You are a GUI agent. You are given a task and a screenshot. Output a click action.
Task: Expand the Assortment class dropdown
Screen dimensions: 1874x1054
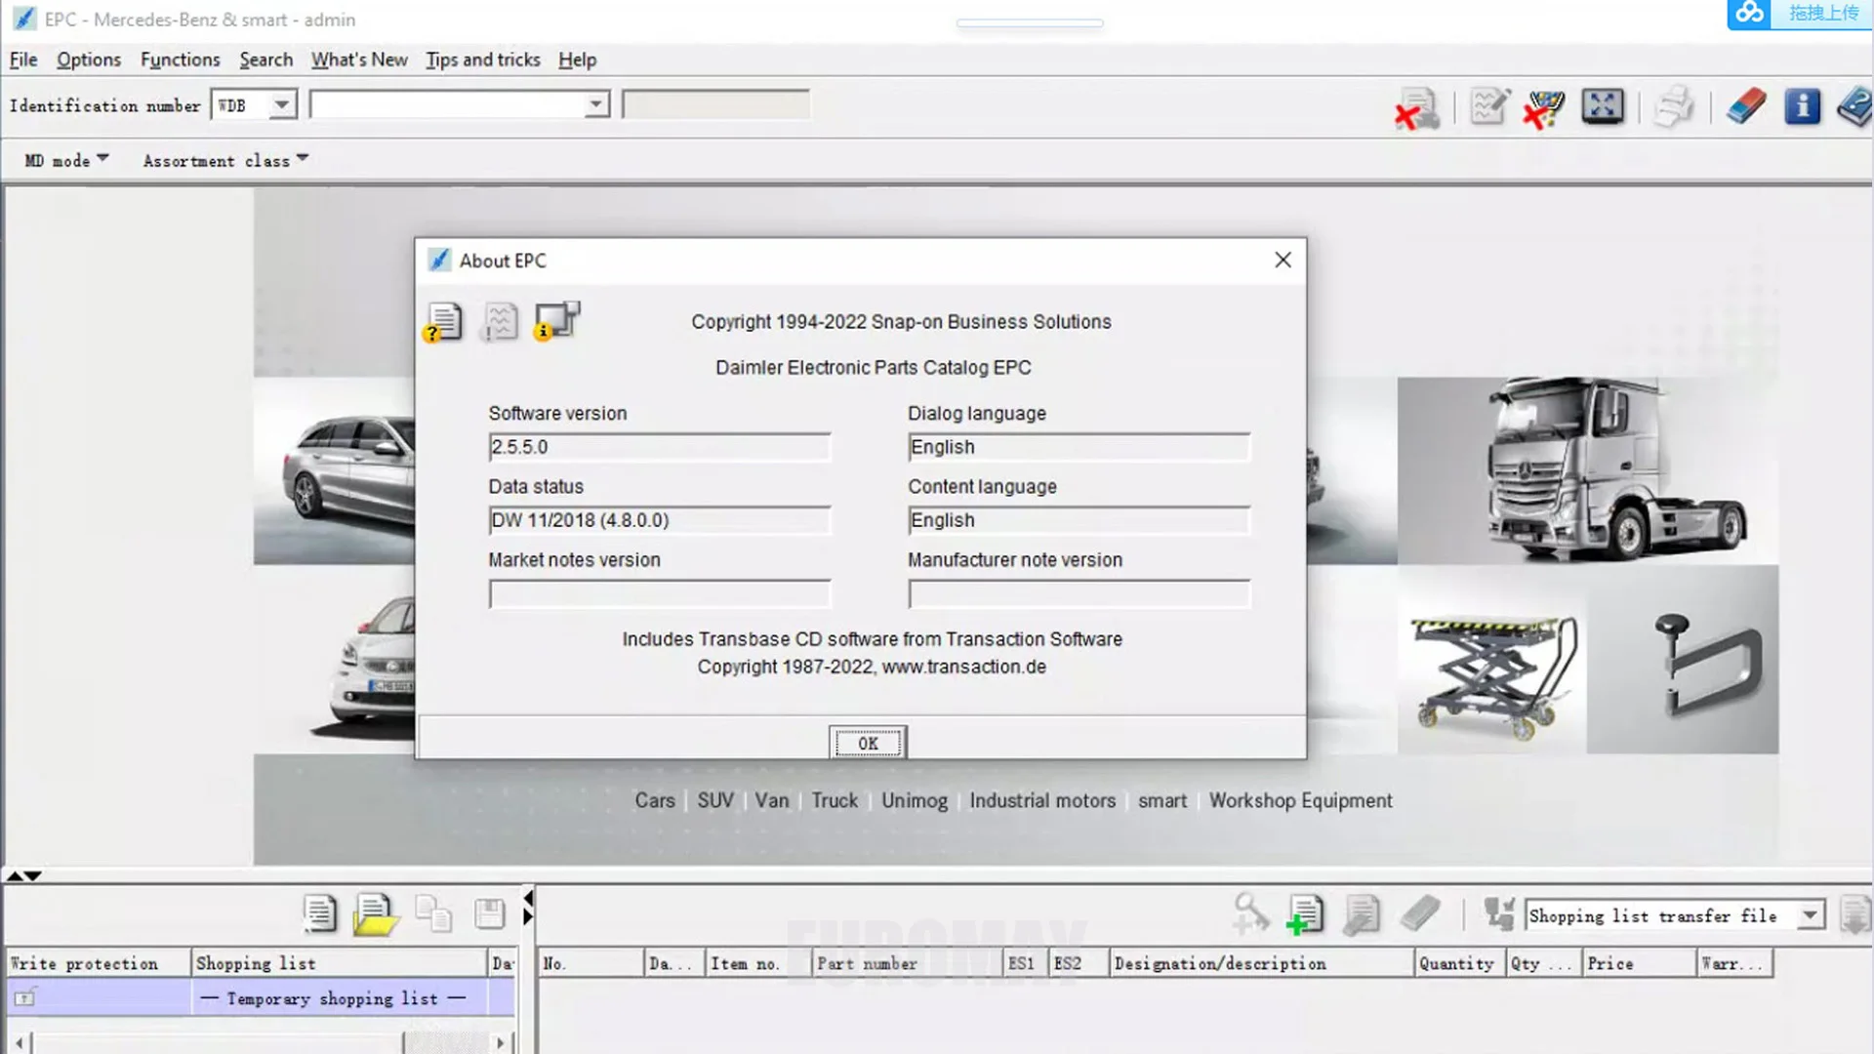pos(225,160)
